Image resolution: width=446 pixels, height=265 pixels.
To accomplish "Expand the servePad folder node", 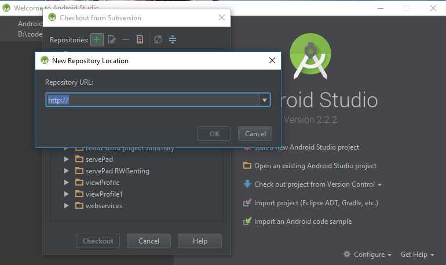I will [x=66, y=159].
